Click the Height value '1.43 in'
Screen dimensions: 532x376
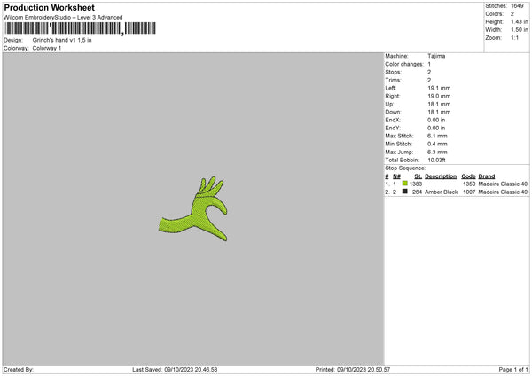point(519,21)
